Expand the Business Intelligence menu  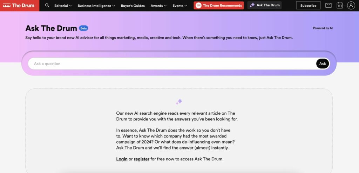click(x=96, y=6)
